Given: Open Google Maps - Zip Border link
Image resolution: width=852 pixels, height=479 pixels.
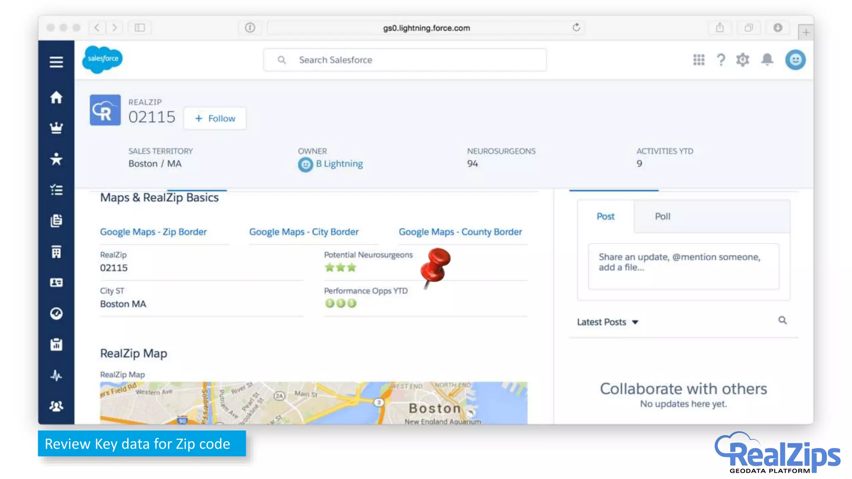Looking at the screenshot, I should coord(154,232).
